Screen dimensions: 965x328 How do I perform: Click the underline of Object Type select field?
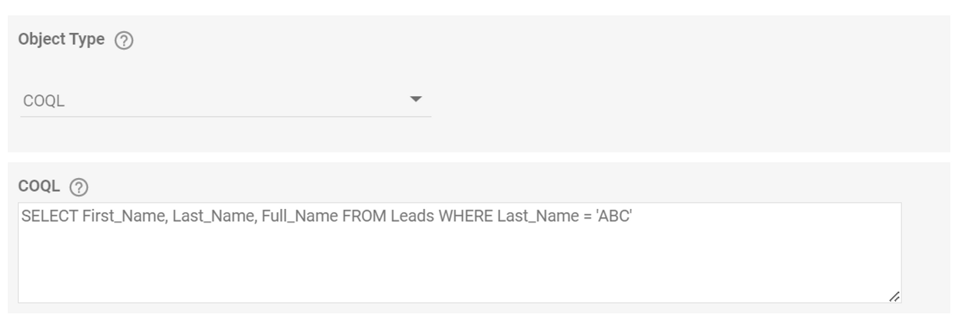[x=226, y=116]
